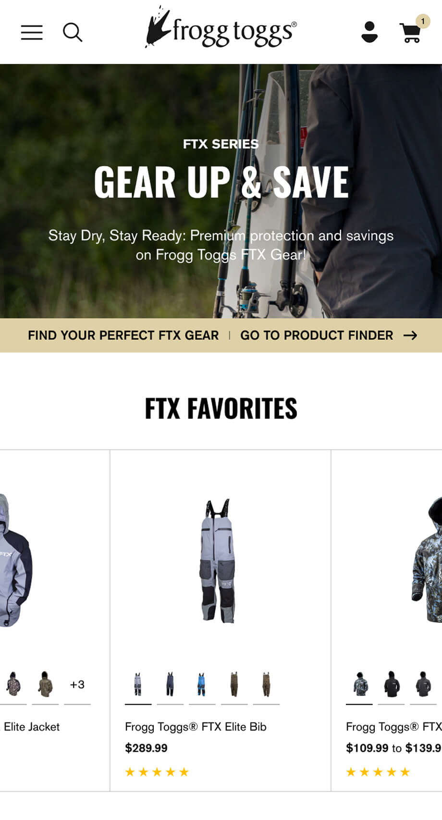Screen dimensions: 442x820
Task: Select the gray FTX Elite Bib color swatch
Action: [x=138, y=684]
